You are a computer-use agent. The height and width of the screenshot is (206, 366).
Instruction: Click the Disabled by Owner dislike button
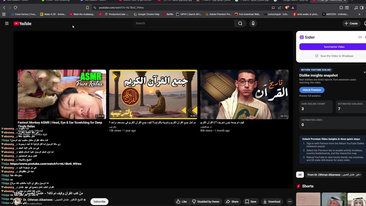click(x=206, y=201)
